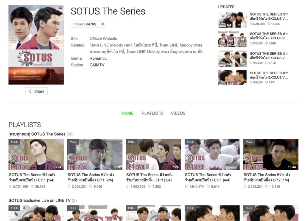Click the SOTUS The Series poster image

pyautogui.click(x=36, y=45)
